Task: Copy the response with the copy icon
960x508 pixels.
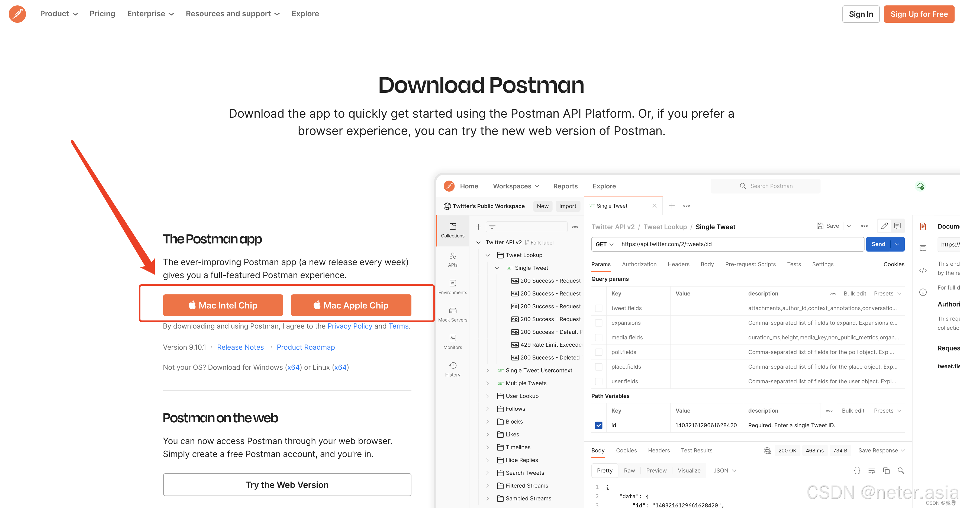Action: 886,470
